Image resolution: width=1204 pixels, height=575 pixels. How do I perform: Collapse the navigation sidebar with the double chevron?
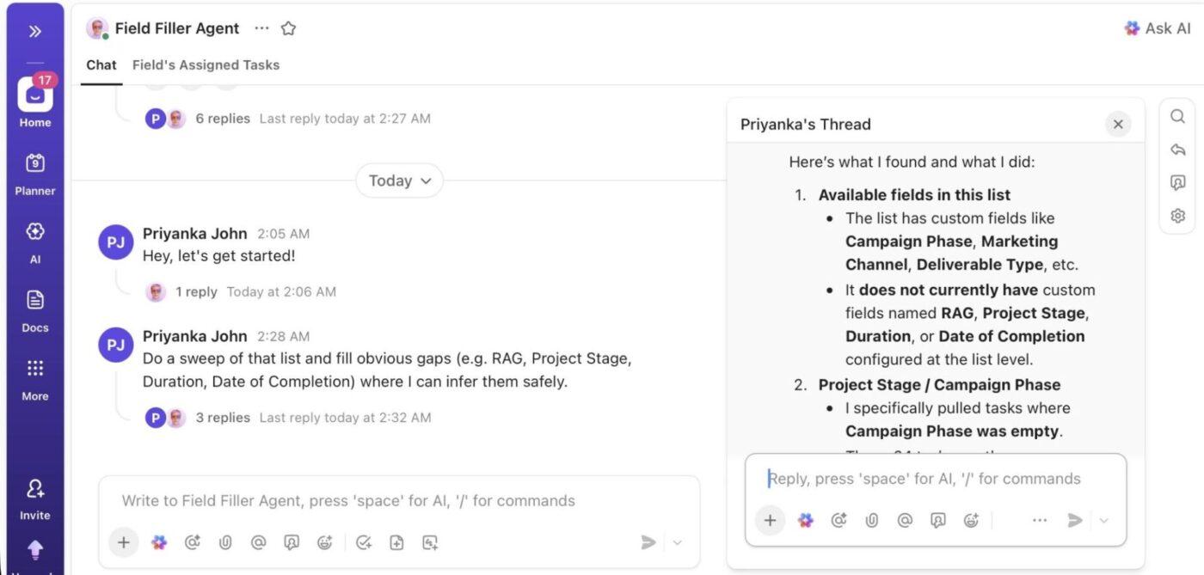pos(34,30)
